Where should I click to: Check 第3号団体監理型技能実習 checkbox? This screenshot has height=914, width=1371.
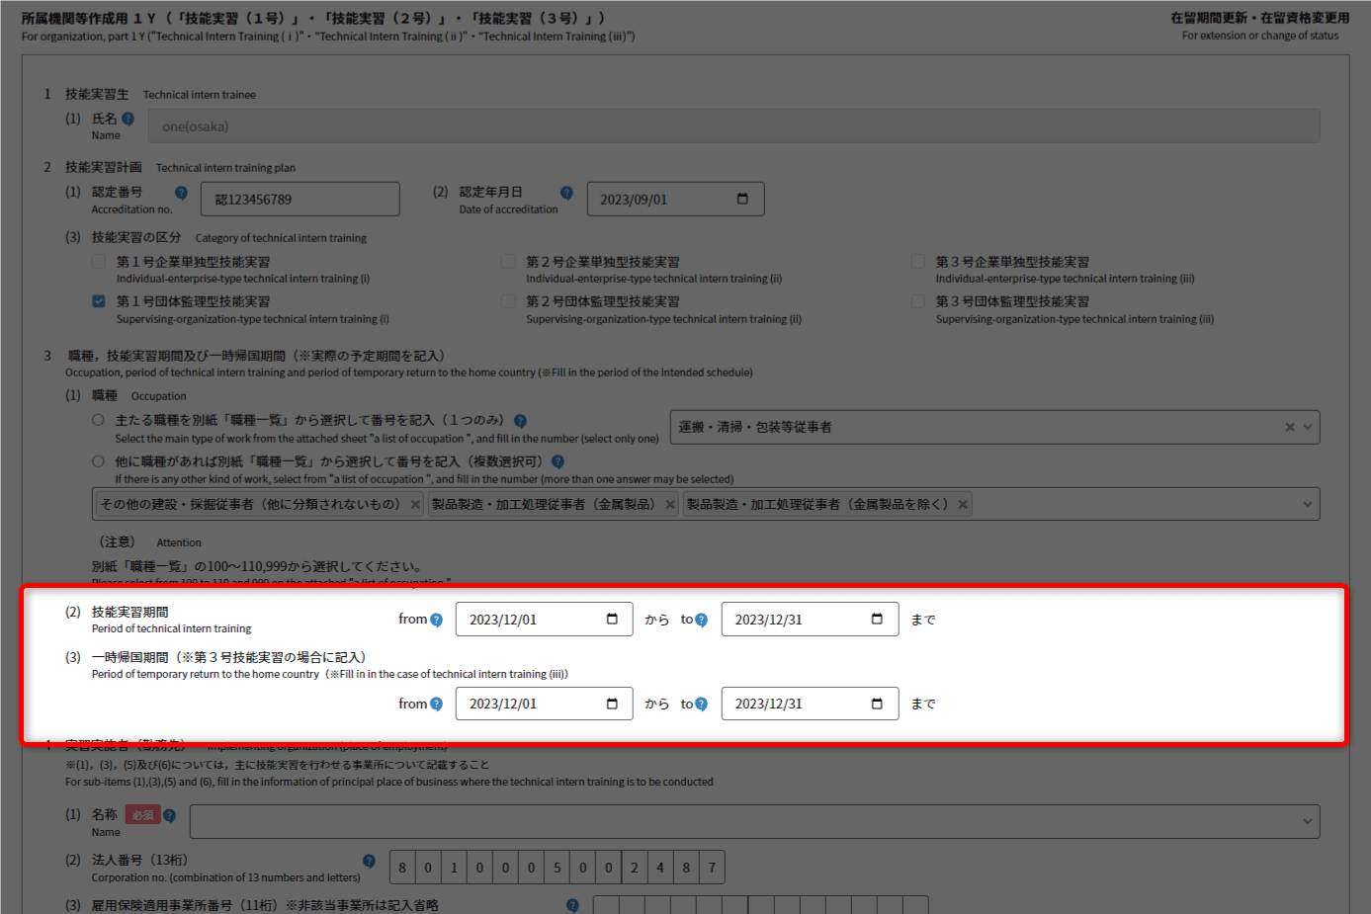918,301
